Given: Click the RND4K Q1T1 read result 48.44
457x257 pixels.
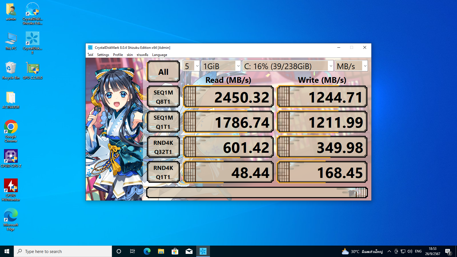Looking at the screenshot, I should (228, 172).
